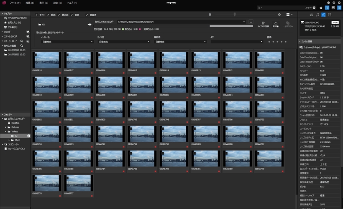The height and width of the screenshot is (209, 343).
Task: Open the ヘルプ (H) menu
Action: click(x=72, y=3)
